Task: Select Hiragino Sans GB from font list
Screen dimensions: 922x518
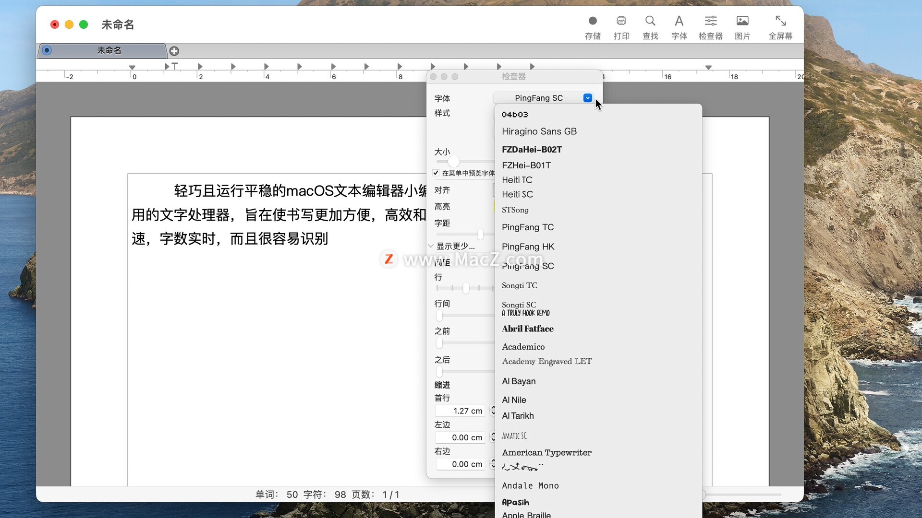Action: tap(539, 131)
